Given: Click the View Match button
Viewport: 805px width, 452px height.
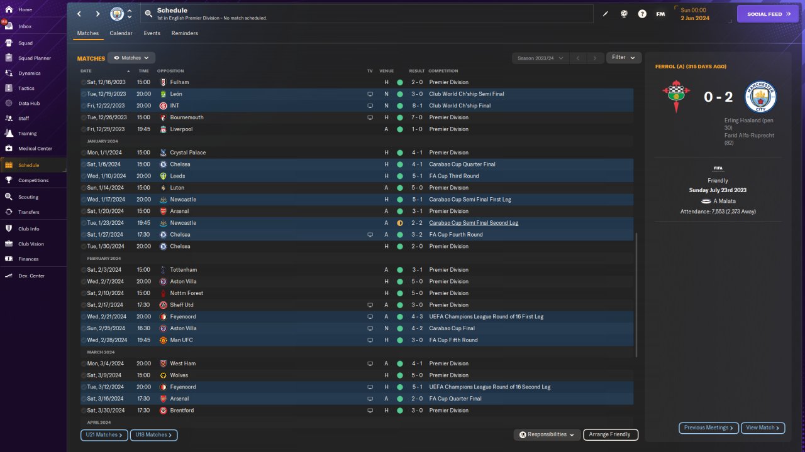Looking at the screenshot, I should pos(763,428).
